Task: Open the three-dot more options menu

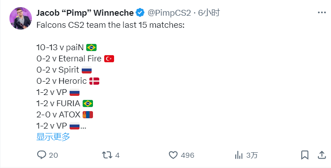Action: click(322, 13)
